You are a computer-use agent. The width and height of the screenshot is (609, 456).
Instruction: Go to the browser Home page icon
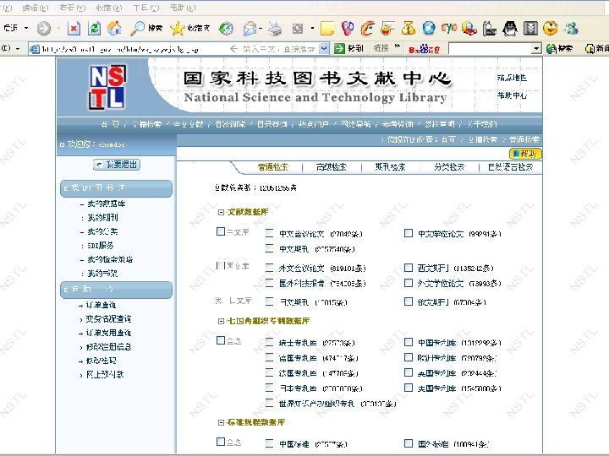click(114, 28)
